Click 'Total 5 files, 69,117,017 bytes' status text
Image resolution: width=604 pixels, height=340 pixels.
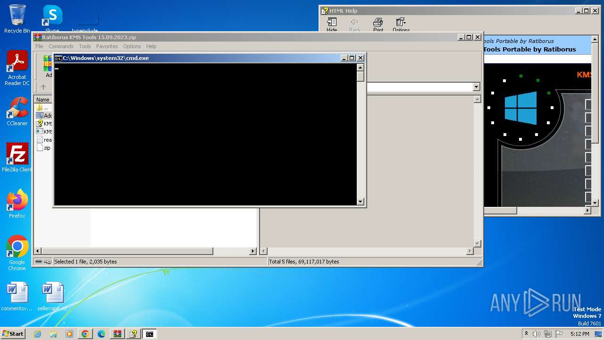tap(304, 262)
